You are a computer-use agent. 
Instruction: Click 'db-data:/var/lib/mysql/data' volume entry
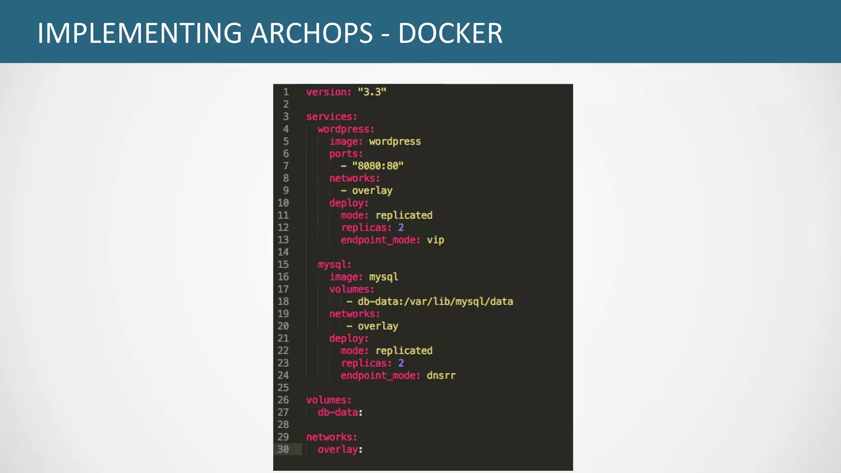[435, 301]
